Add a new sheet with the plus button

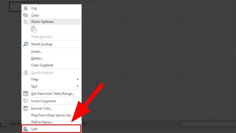pyautogui.click(x=84, y=124)
